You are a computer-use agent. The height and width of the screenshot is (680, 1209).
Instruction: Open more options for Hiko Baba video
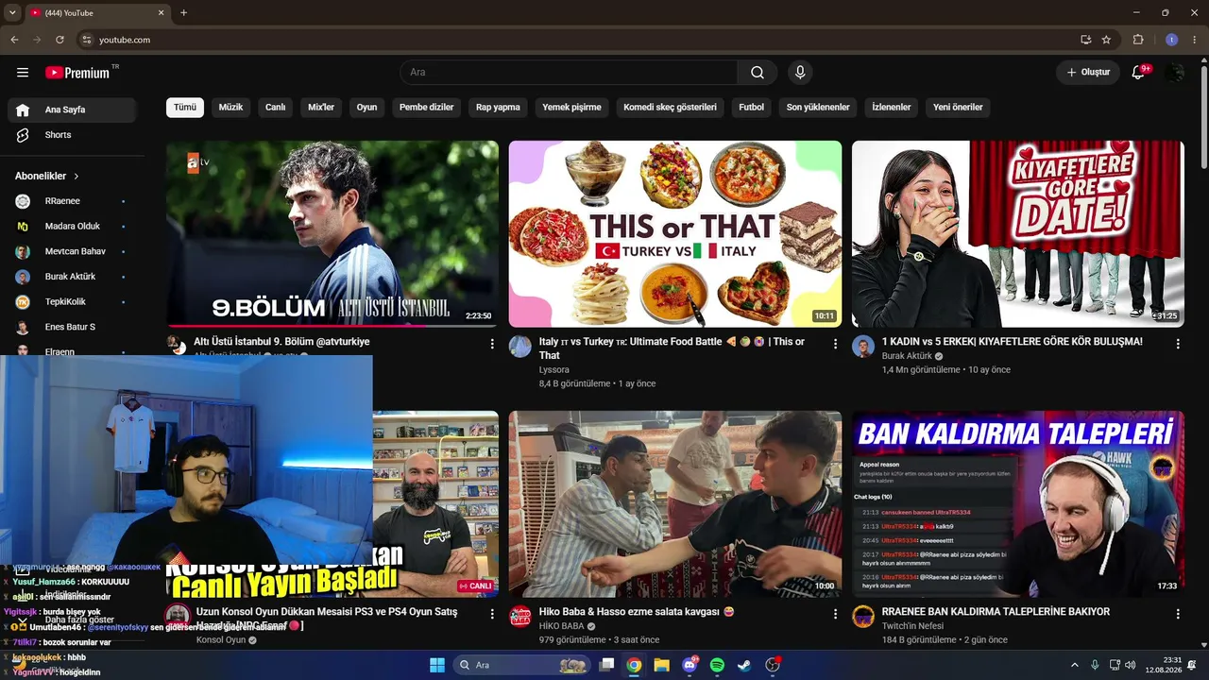[x=835, y=614]
